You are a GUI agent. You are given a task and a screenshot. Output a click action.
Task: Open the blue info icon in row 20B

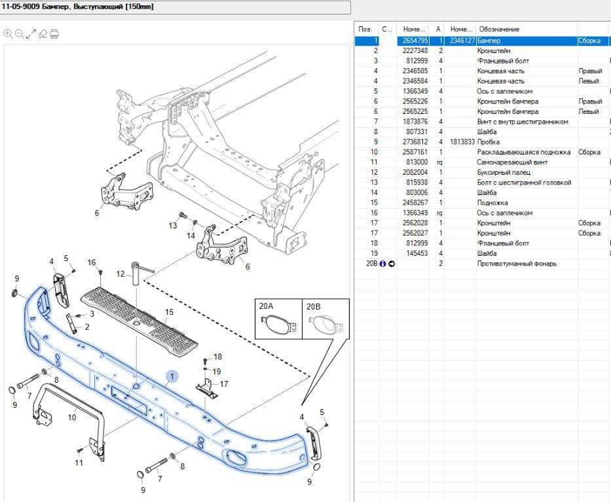(x=382, y=264)
